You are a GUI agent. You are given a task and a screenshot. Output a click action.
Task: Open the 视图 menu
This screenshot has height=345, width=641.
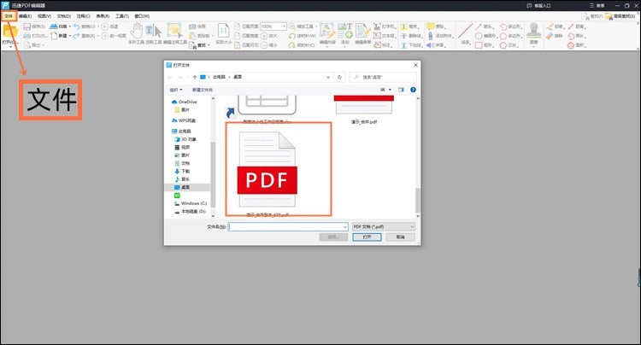pos(44,16)
